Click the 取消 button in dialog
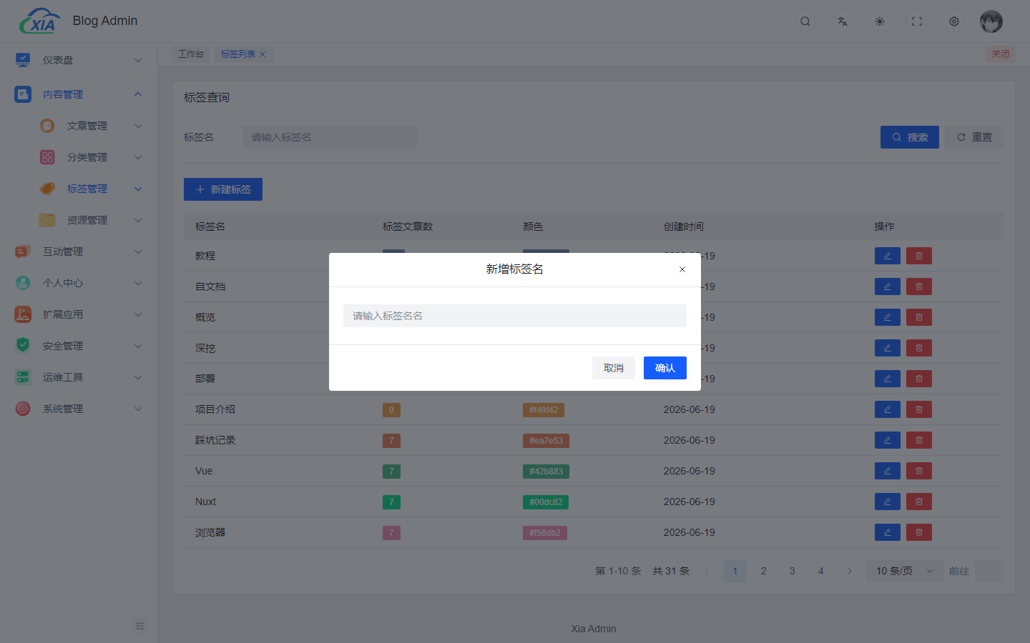 point(614,368)
